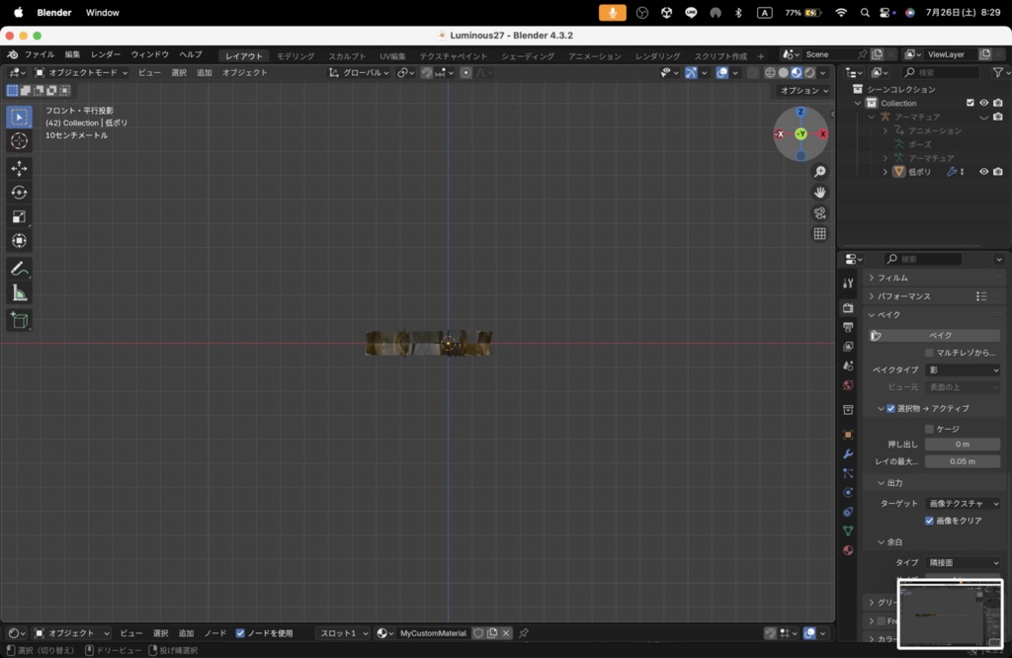This screenshot has height=658, width=1012.
Task: Hide the 低ポリ object with eye icon
Action: 983,172
